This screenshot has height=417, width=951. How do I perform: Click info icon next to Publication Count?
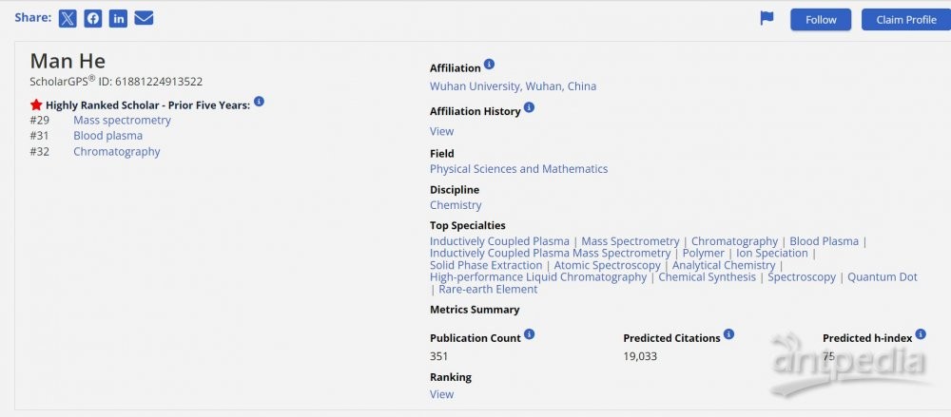pos(530,334)
